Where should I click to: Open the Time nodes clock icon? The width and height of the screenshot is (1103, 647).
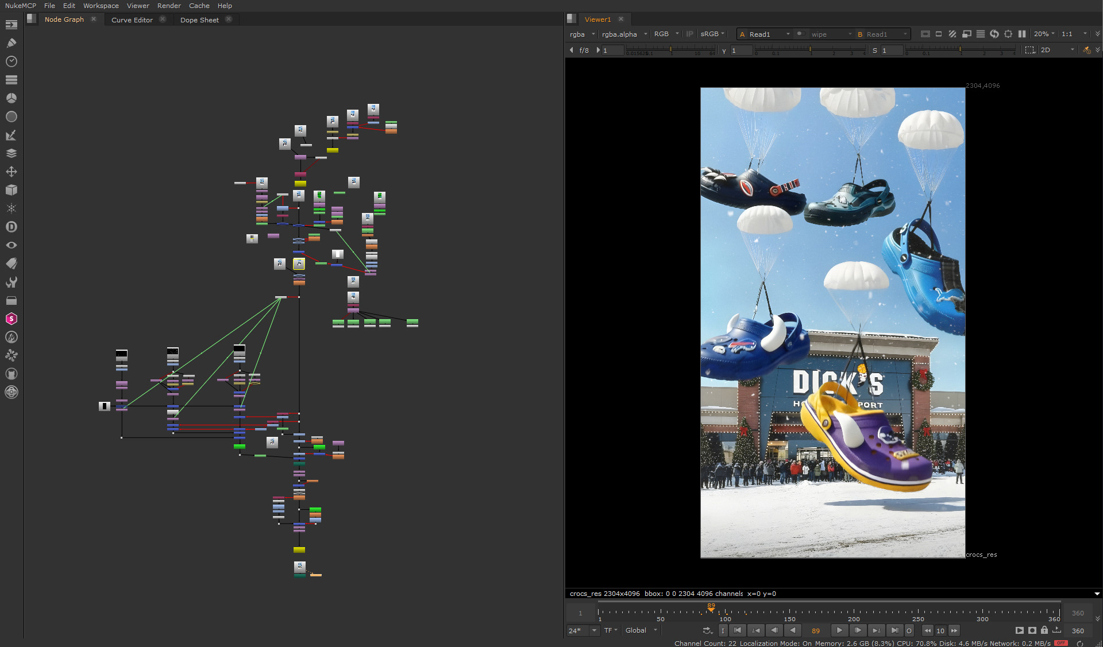click(11, 61)
